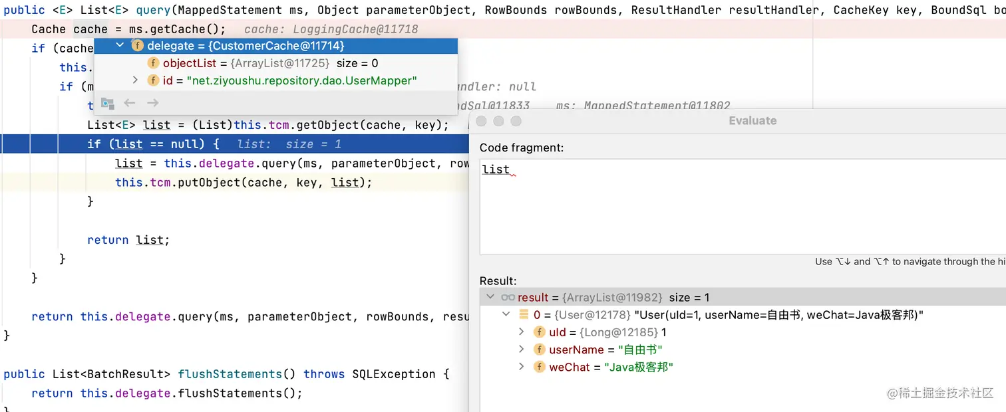This screenshot has width=1006, height=412.
Task: Click the 'list = this.delegate.query' line
Action: click(x=292, y=163)
